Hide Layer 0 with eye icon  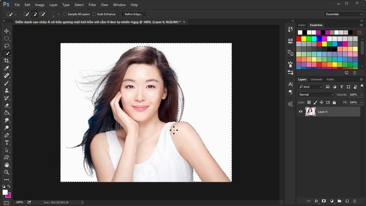301,112
